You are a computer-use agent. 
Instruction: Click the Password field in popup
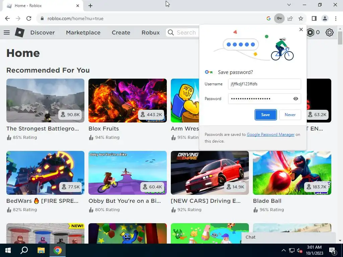point(265,99)
